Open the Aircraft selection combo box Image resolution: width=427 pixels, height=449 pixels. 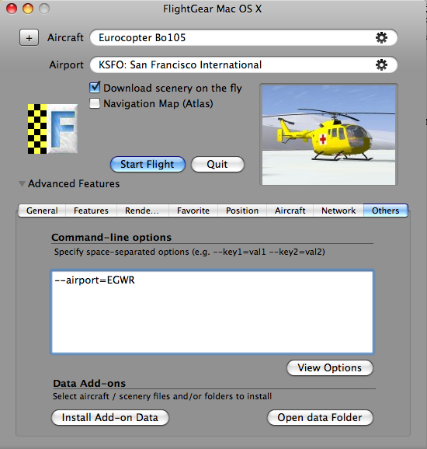[244, 37]
